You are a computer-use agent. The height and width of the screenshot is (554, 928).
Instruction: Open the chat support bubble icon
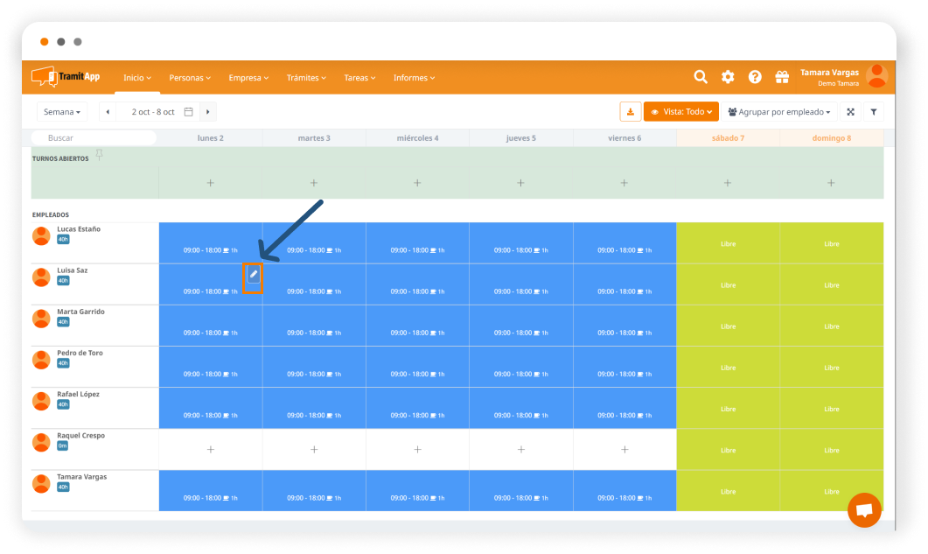(x=864, y=510)
